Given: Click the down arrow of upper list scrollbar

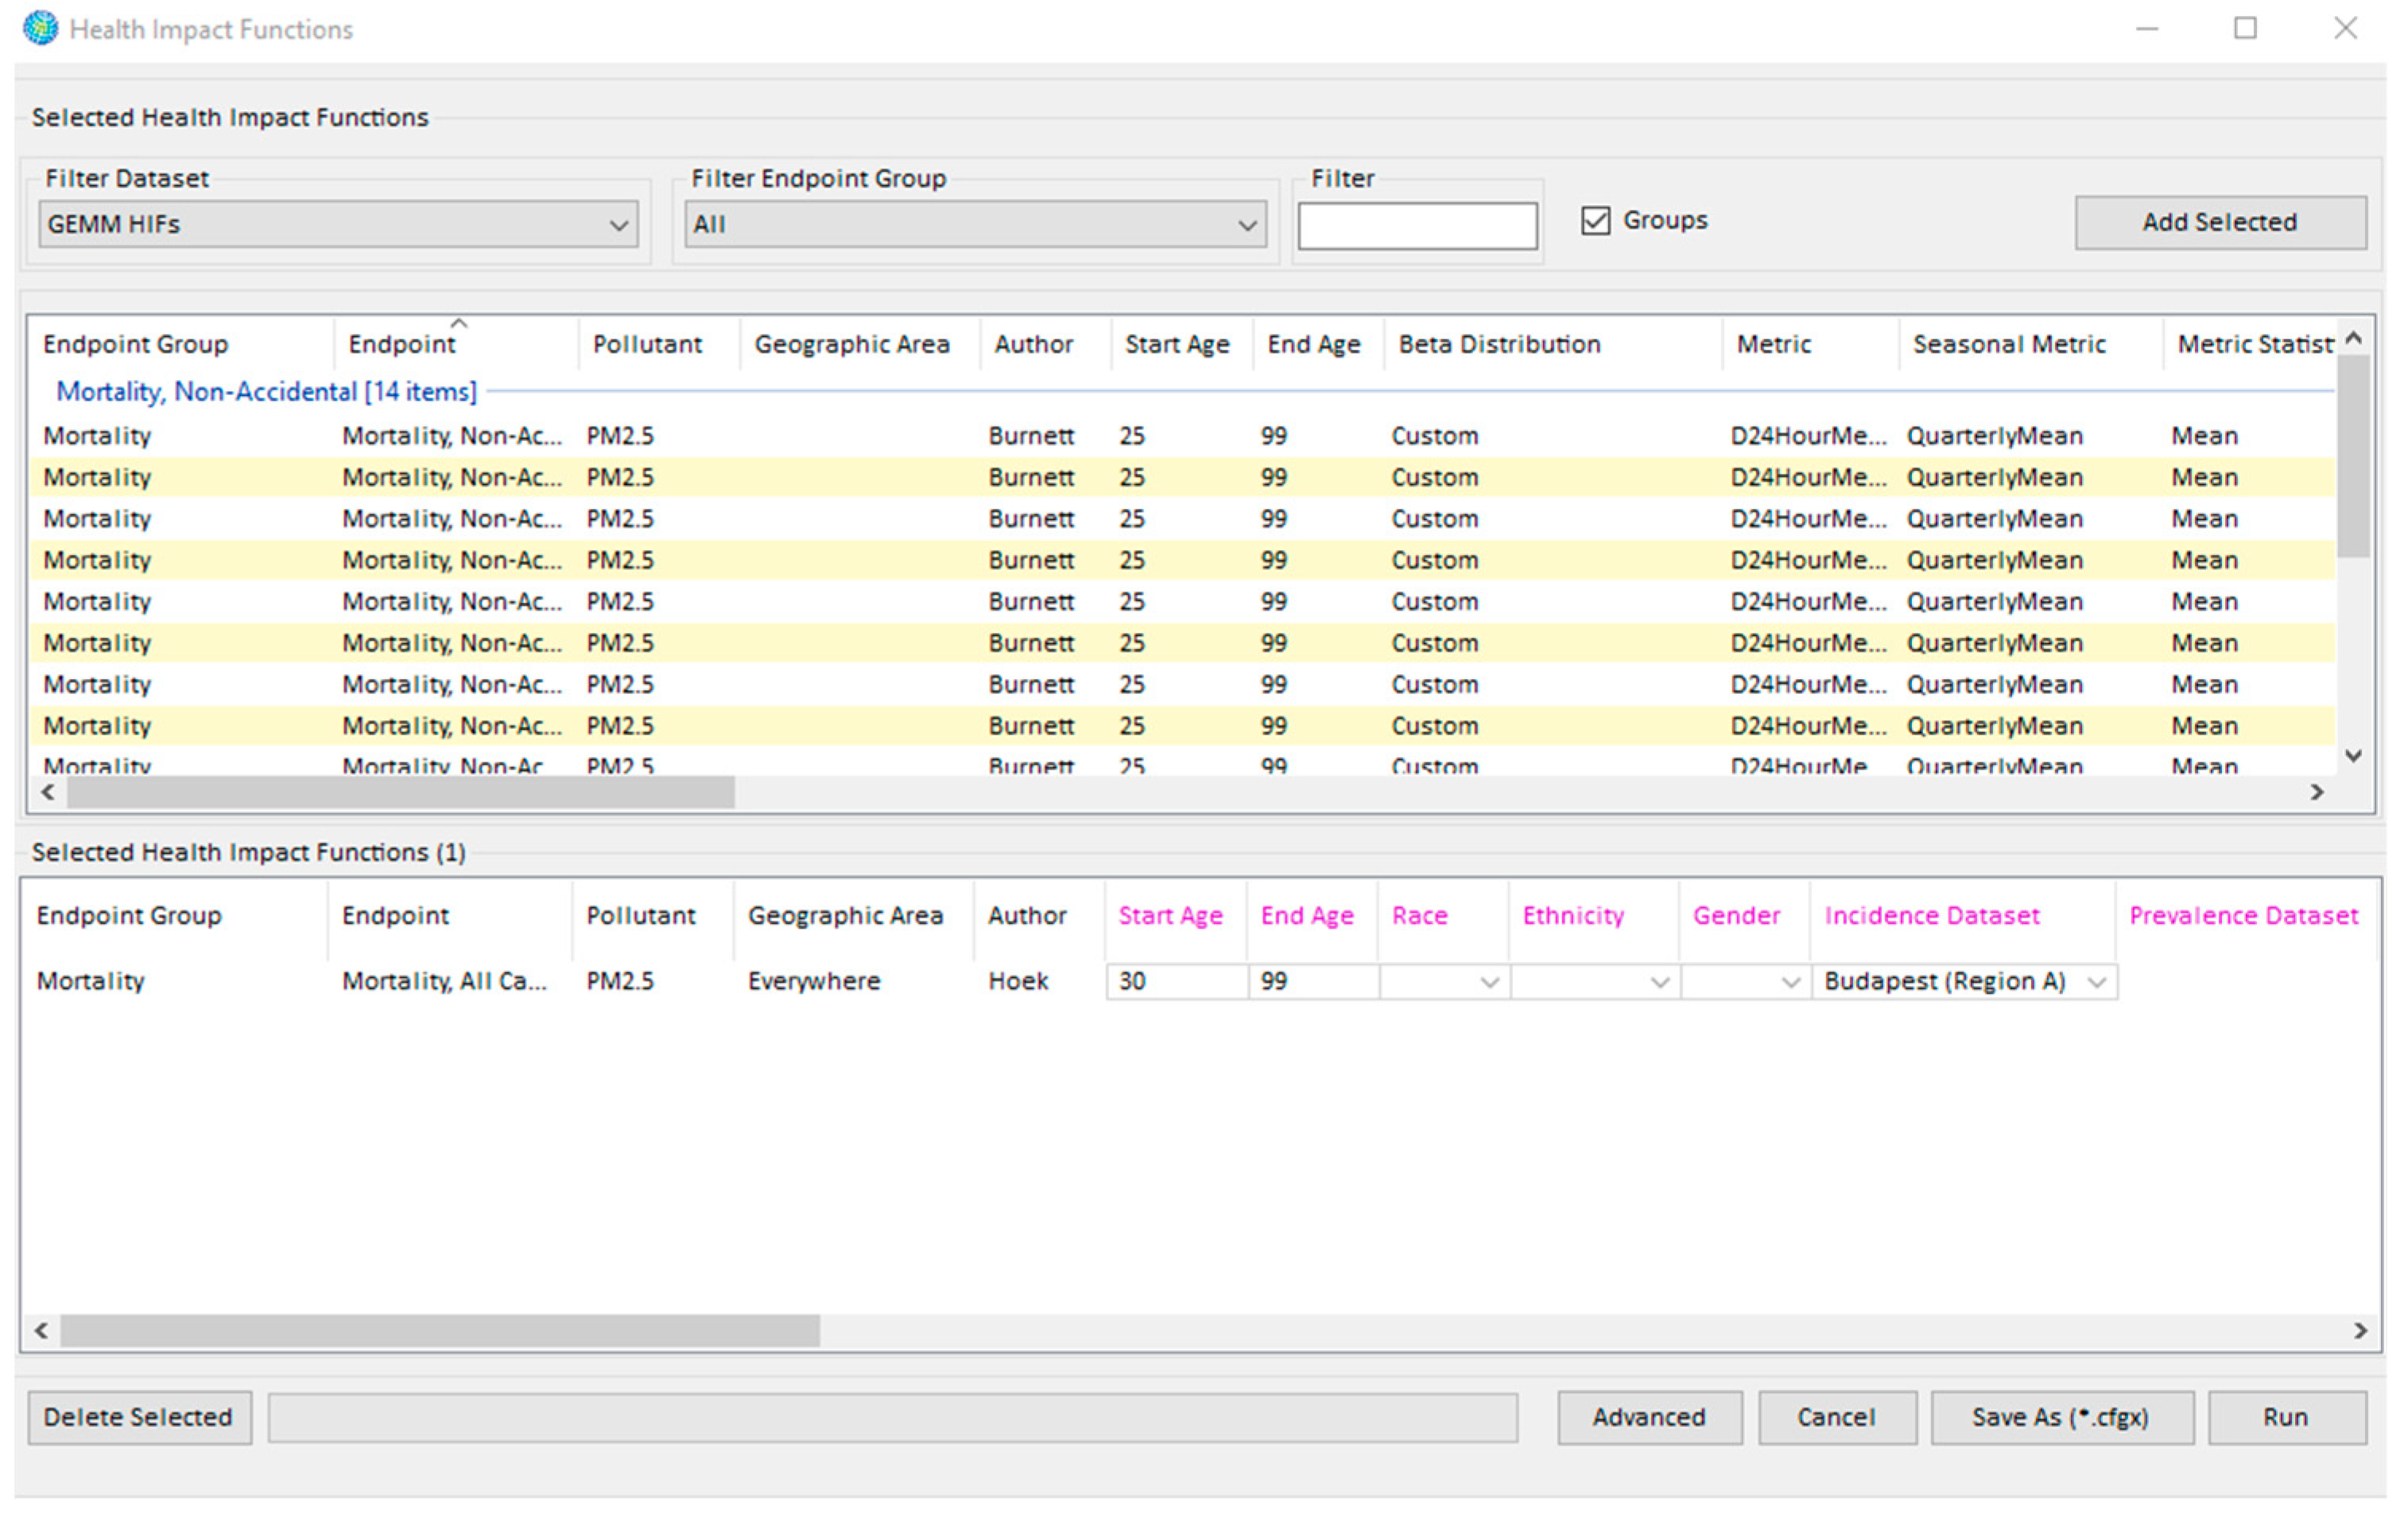Looking at the screenshot, I should (2353, 756).
